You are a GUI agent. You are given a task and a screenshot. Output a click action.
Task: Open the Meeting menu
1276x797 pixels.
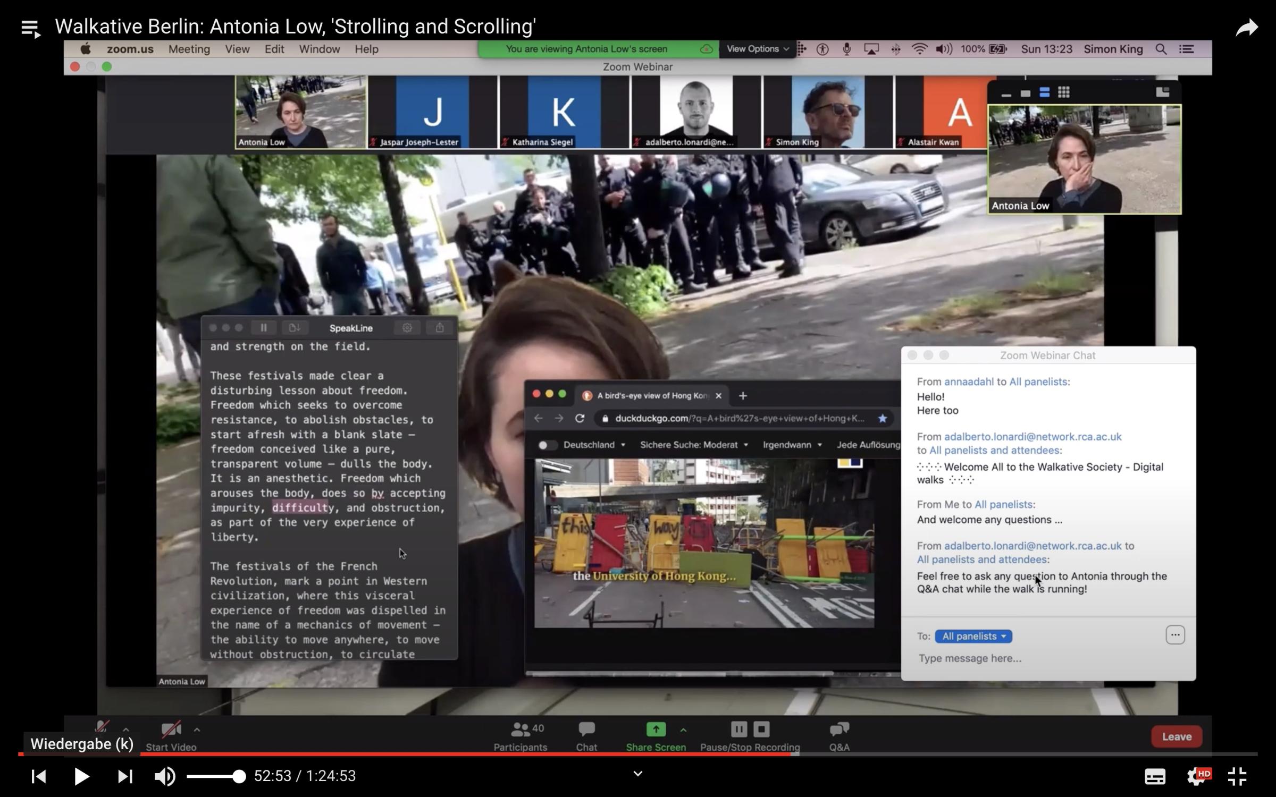pyautogui.click(x=189, y=49)
